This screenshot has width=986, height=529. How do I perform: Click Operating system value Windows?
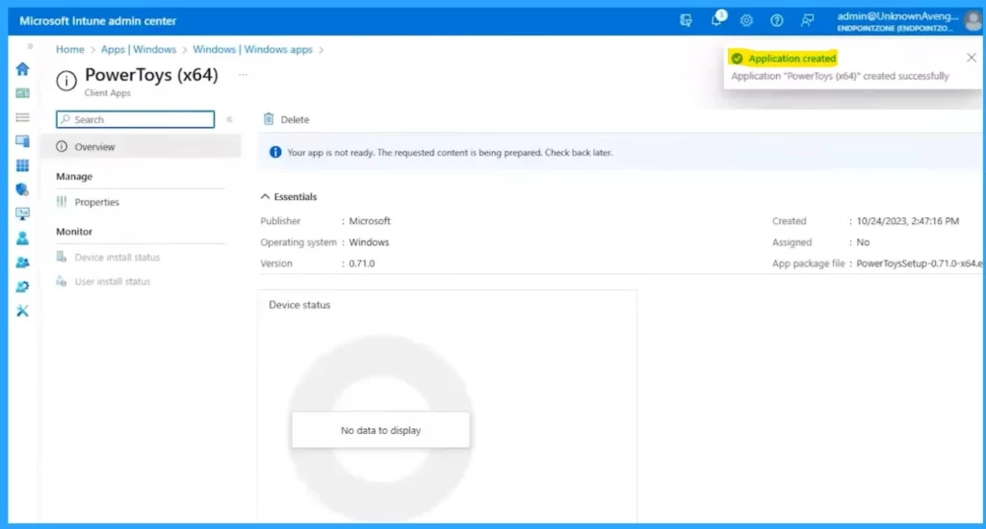369,242
